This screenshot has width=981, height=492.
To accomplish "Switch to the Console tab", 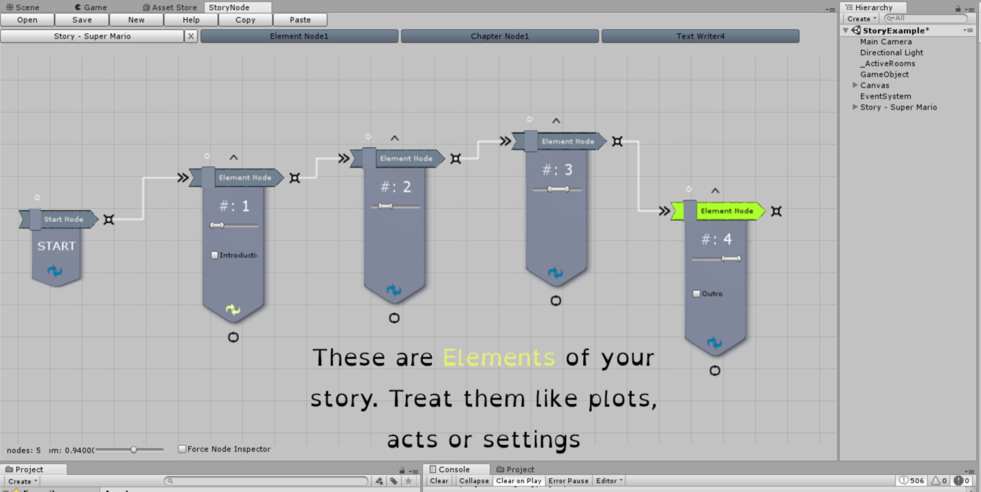I will point(455,469).
